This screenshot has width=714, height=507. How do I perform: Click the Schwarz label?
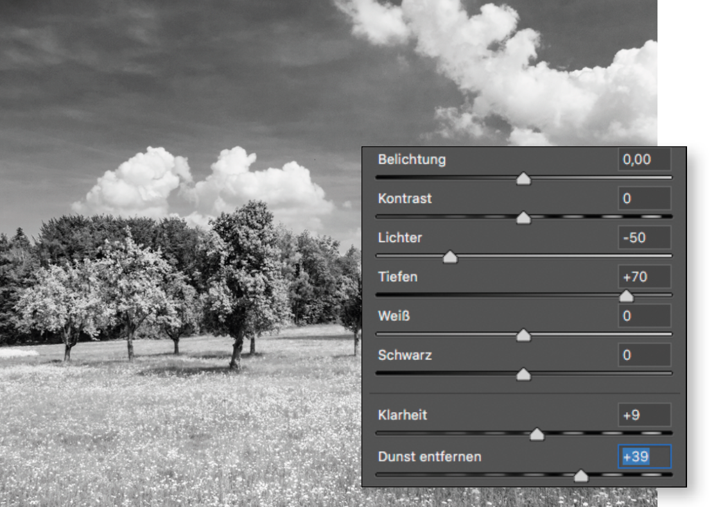pyautogui.click(x=405, y=355)
